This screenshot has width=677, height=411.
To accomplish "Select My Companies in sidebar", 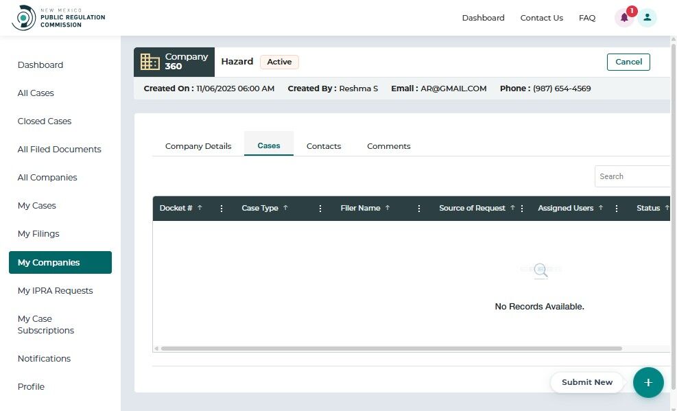I will [x=60, y=263].
